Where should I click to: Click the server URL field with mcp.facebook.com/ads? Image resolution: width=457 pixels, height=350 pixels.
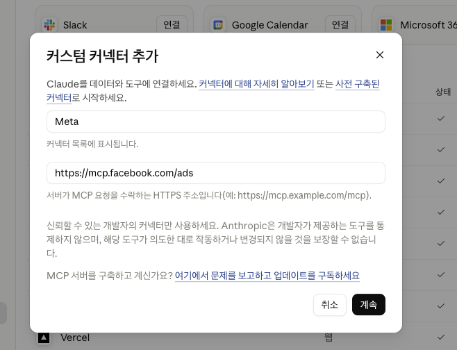216,173
